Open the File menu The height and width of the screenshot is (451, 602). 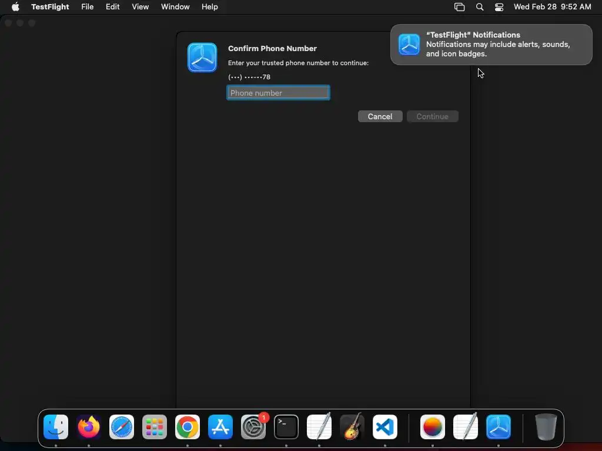[x=88, y=6]
